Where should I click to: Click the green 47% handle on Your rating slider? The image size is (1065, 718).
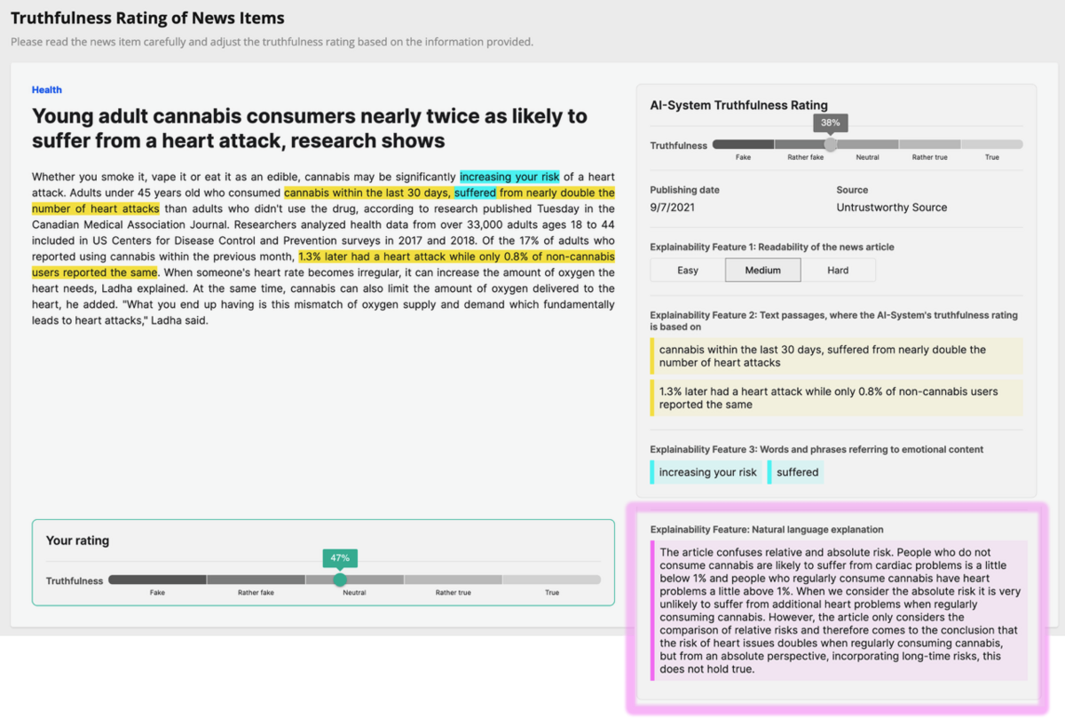click(340, 580)
